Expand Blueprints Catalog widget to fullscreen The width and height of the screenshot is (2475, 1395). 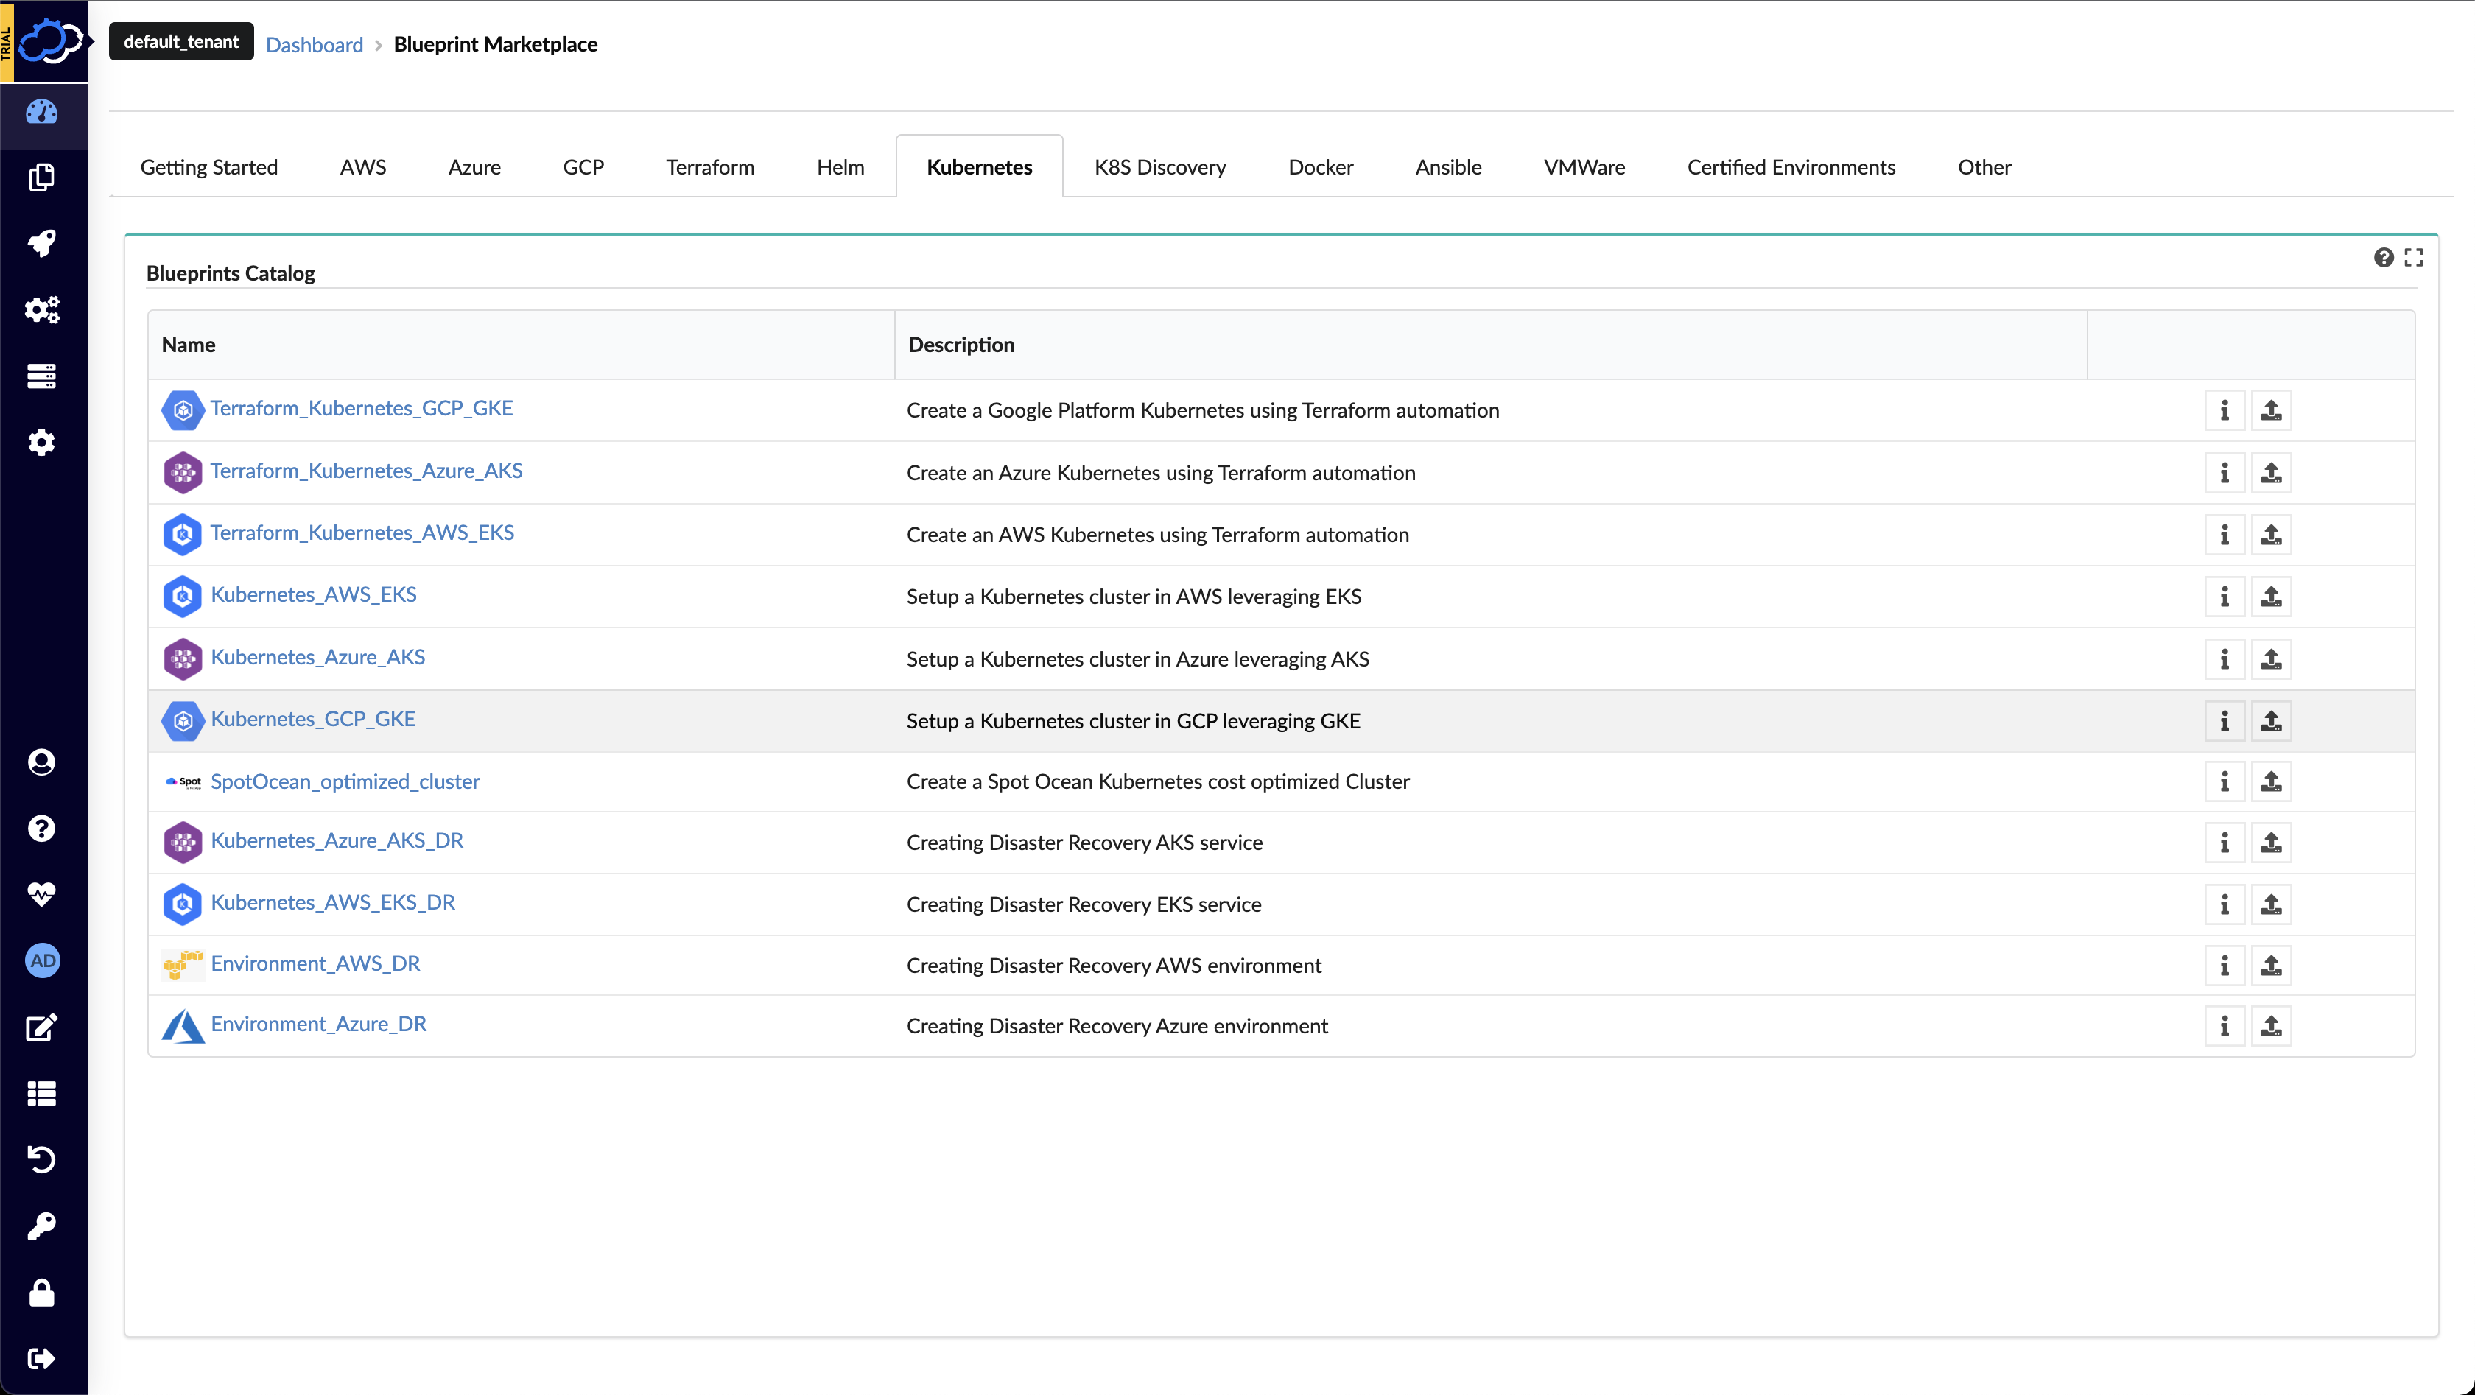coord(2414,258)
